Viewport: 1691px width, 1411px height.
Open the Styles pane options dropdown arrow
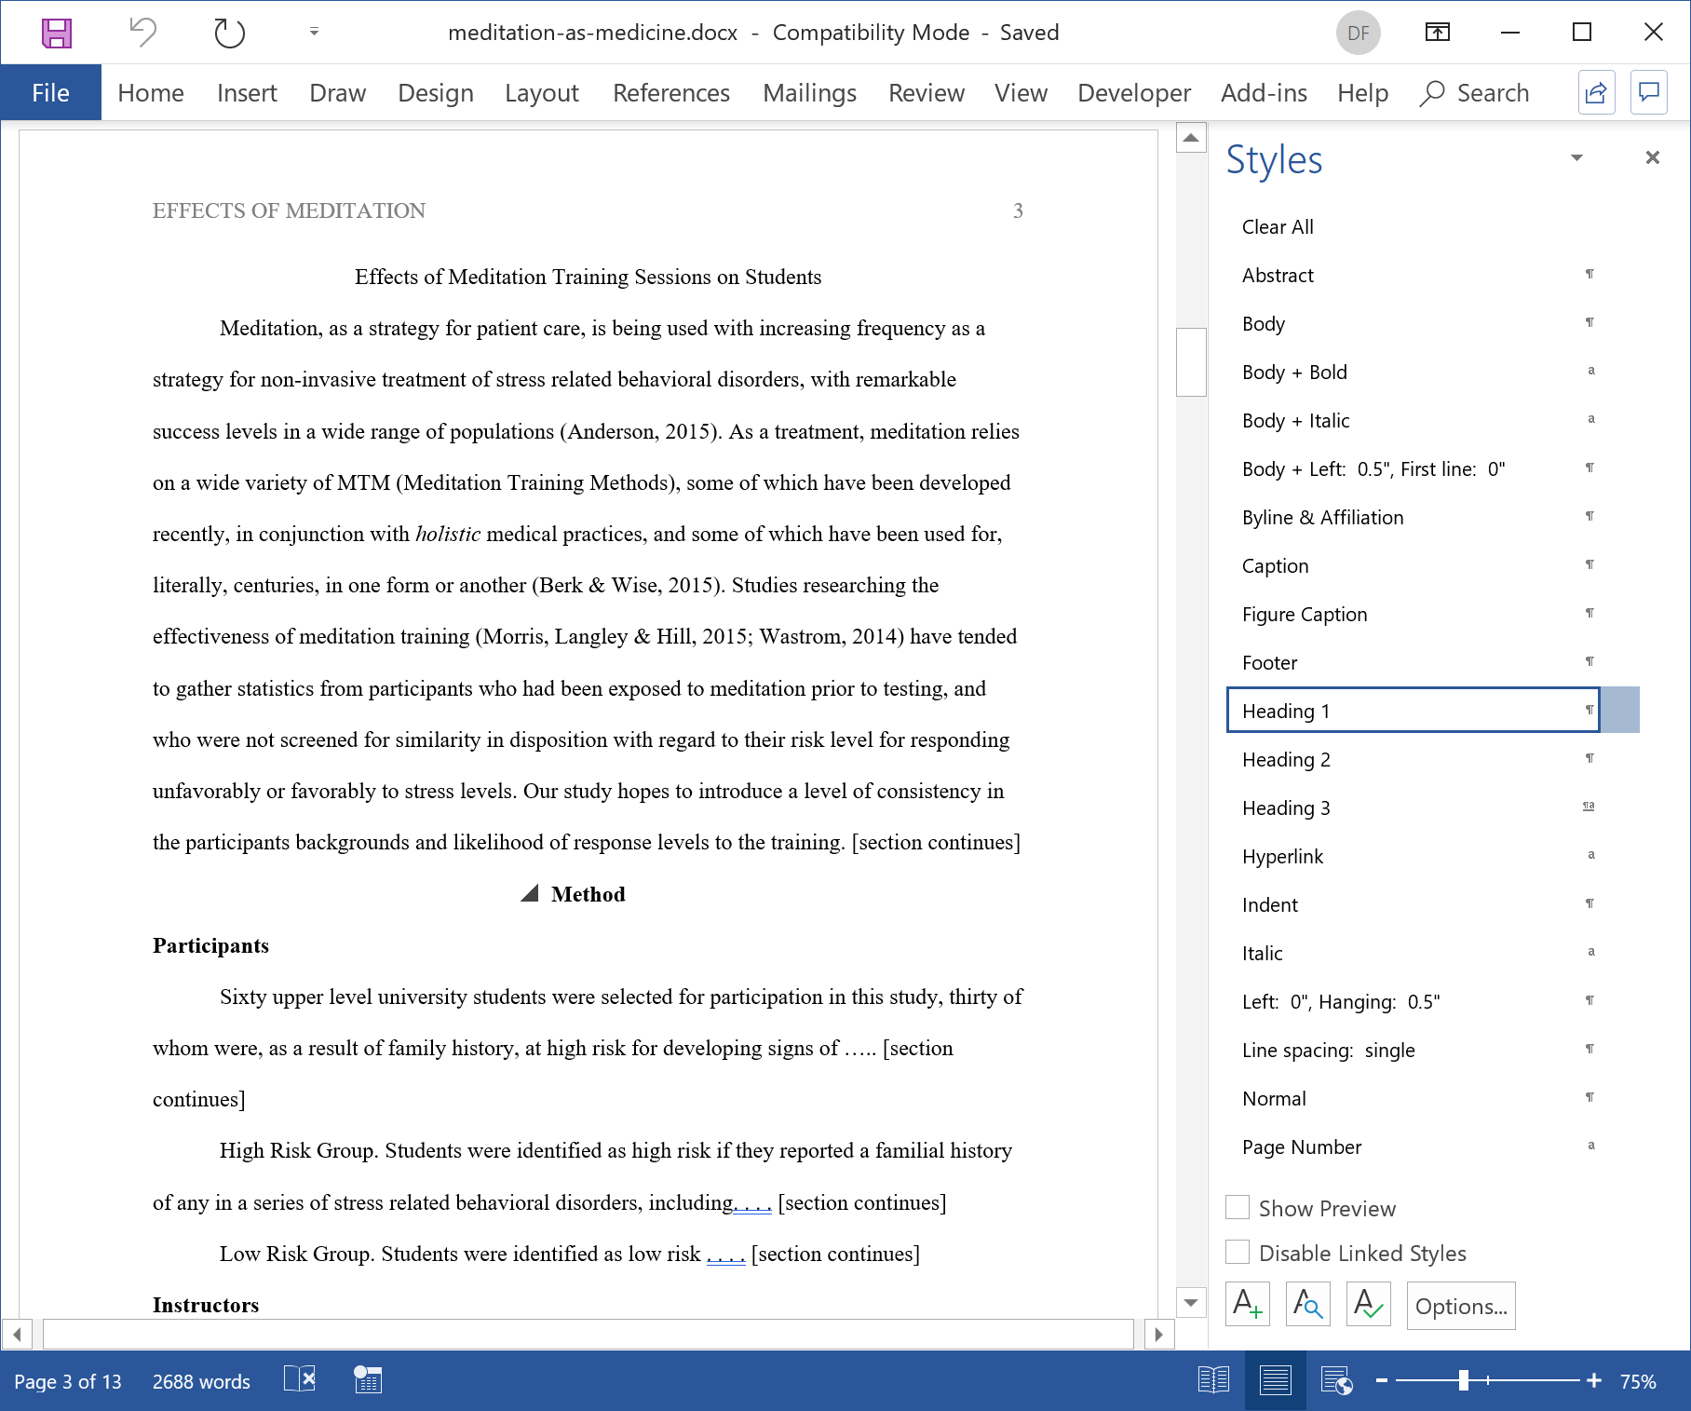[1576, 158]
